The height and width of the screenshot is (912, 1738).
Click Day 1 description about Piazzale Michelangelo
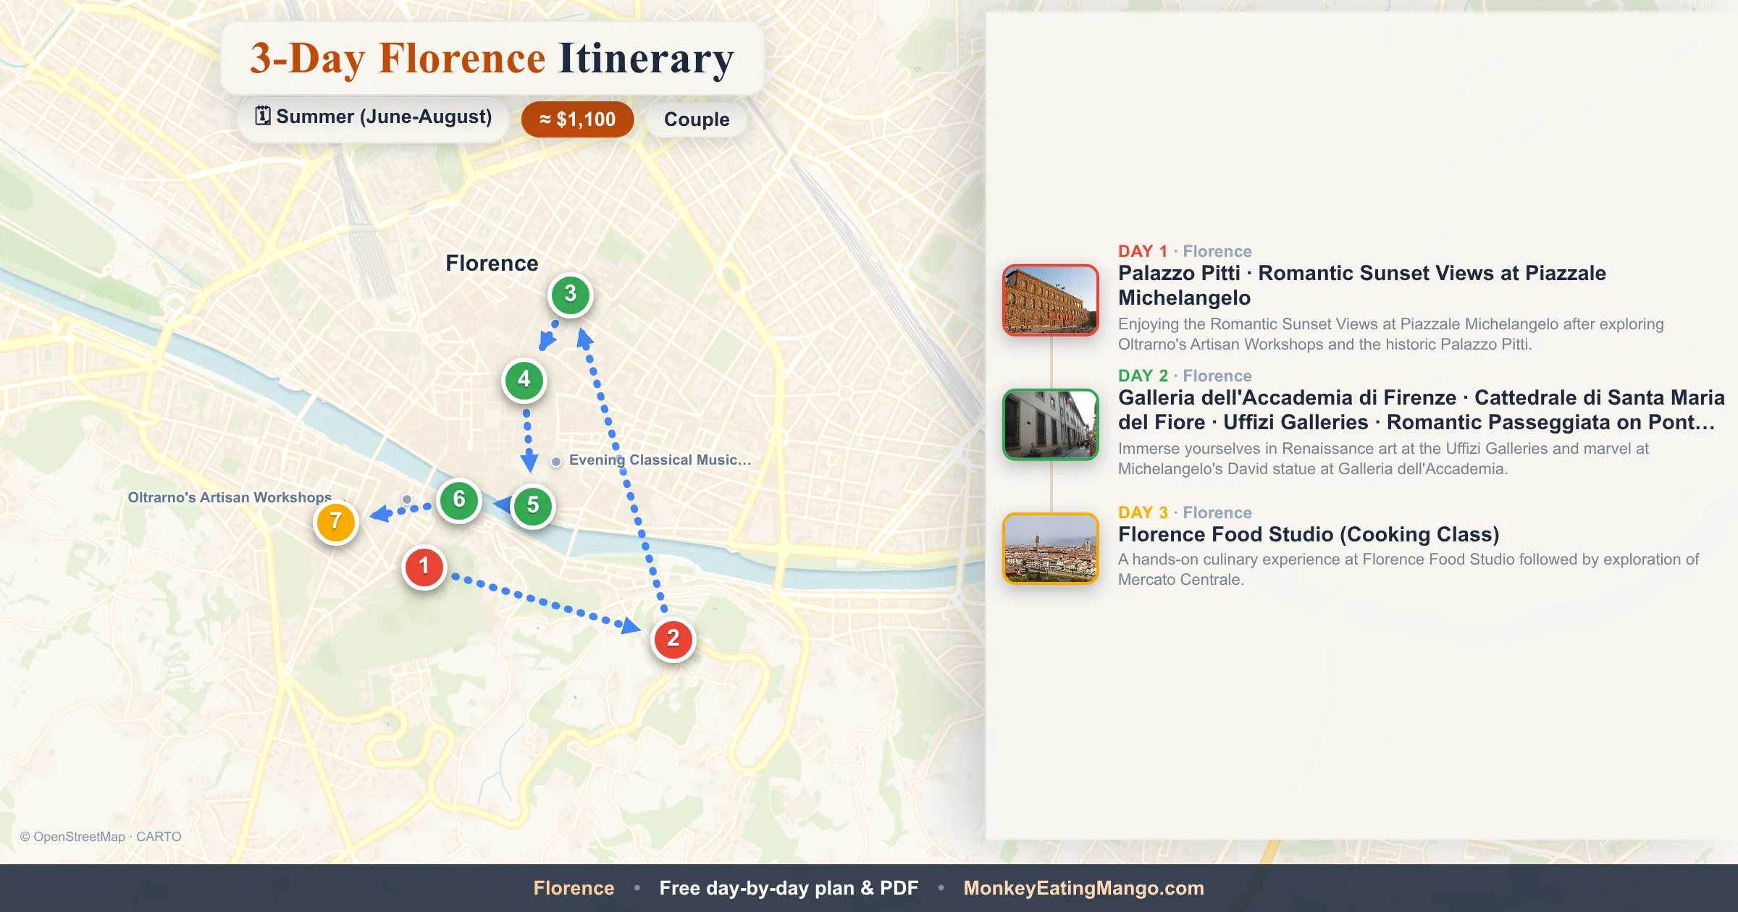point(1390,334)
